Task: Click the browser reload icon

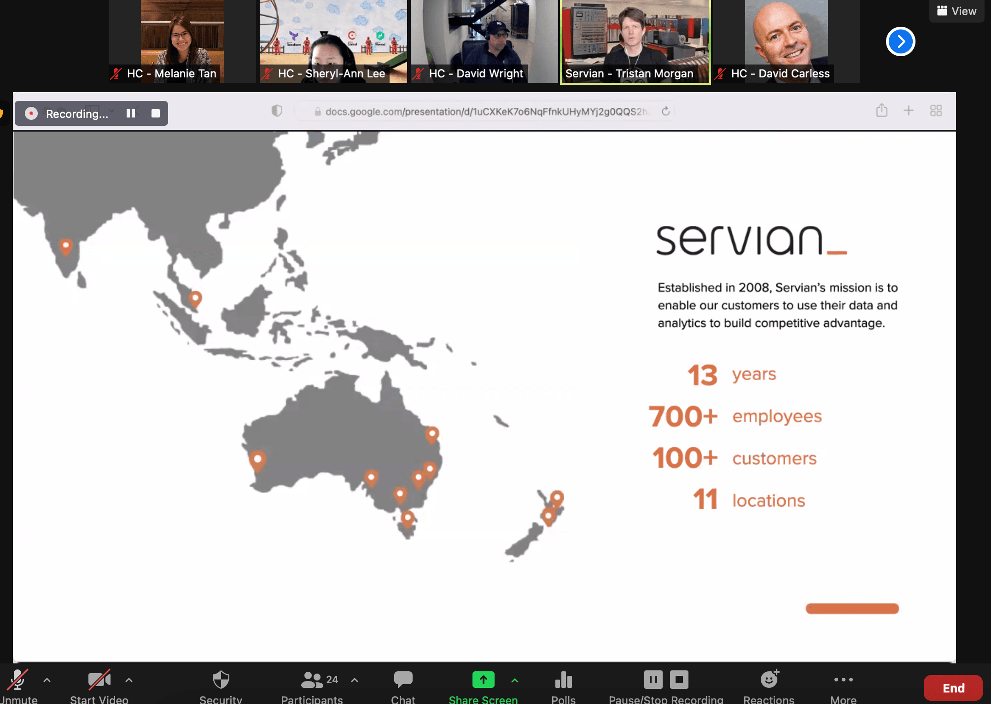Action: tap(665, 111)
